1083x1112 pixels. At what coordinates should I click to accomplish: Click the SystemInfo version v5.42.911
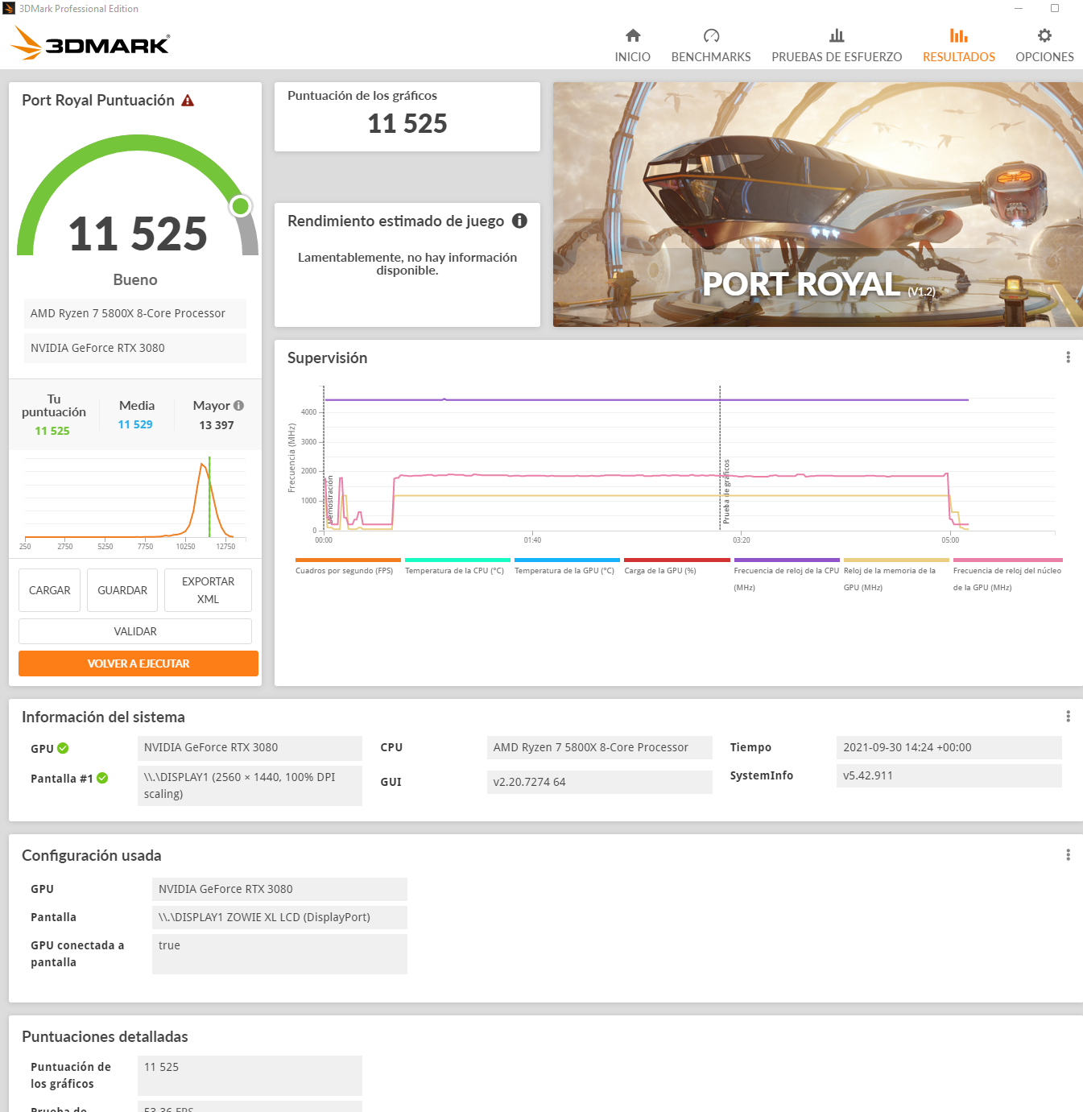click(949, 775)
